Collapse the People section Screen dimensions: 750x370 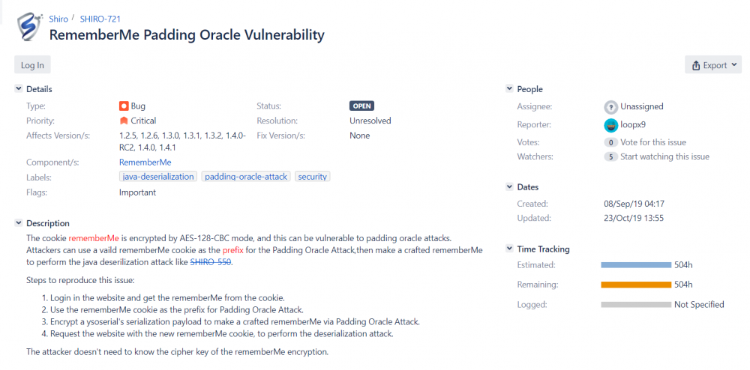click(x=509, y=89)
